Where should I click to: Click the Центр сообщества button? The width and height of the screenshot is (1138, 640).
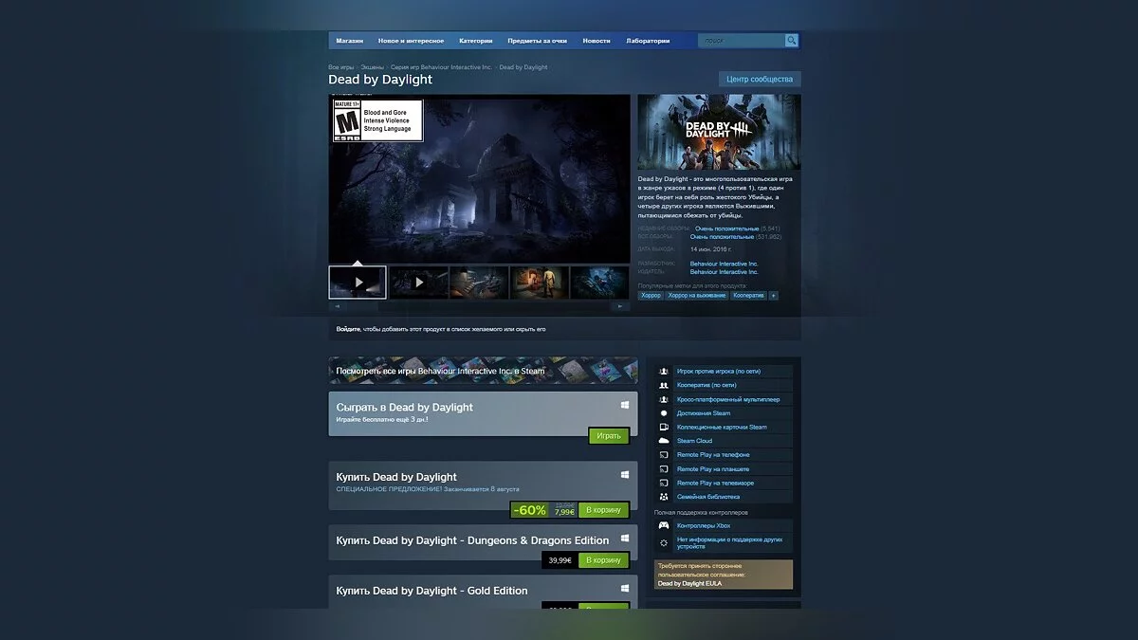tap(760, 79)
